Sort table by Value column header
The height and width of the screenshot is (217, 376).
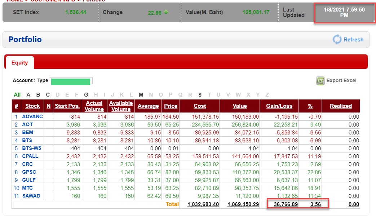pos(240,106)
